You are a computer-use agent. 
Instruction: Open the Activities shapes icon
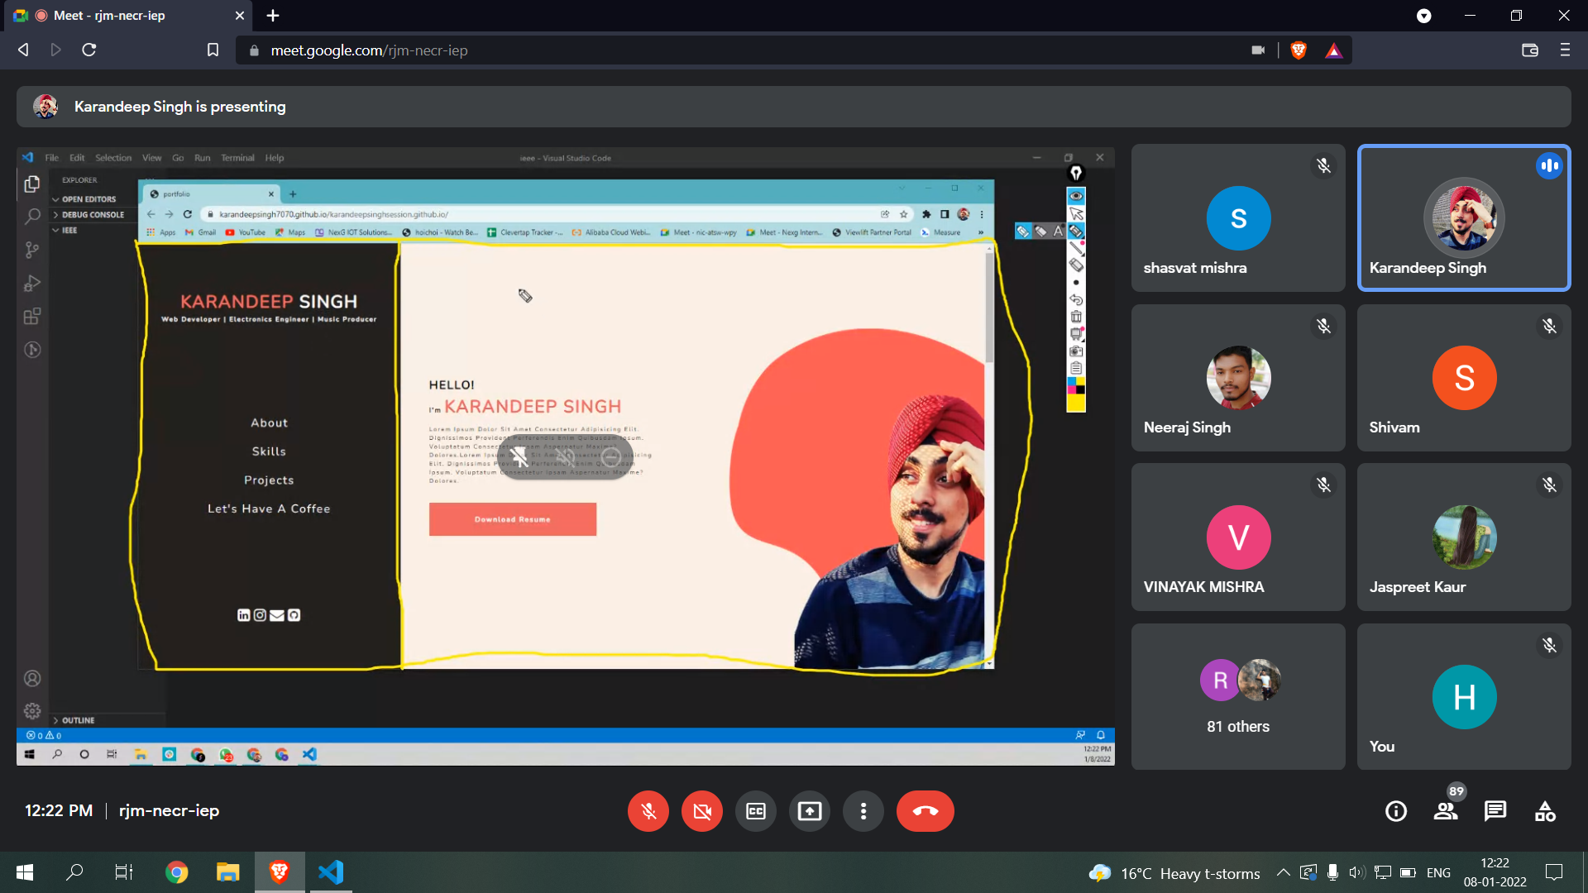tap(1544, 811)
